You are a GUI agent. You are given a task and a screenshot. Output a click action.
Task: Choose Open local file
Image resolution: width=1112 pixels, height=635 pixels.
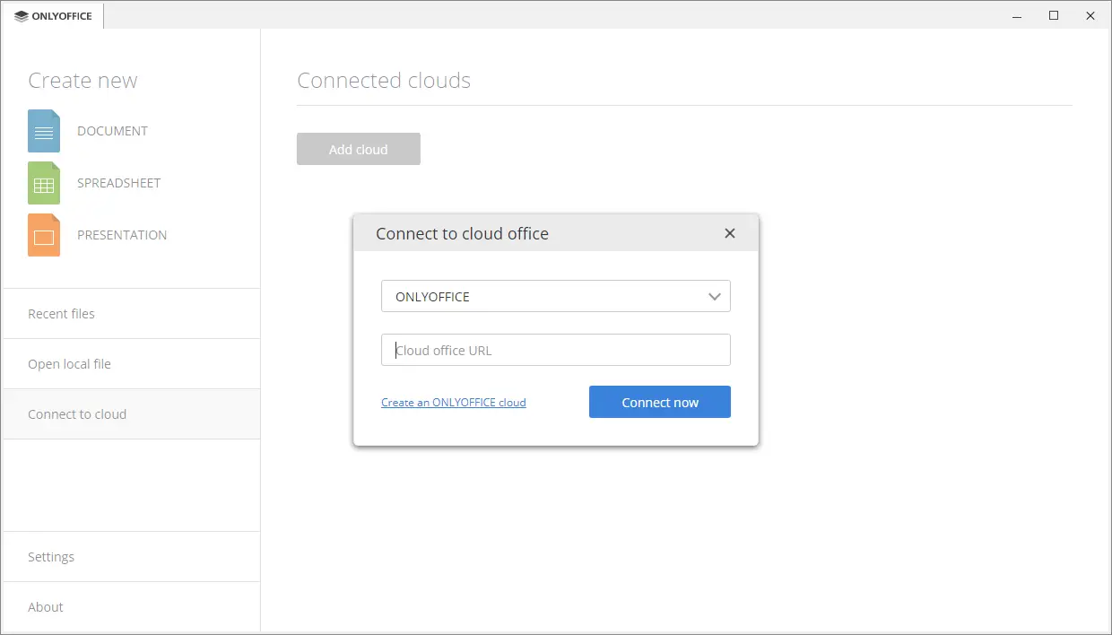(x=69, y=363)
